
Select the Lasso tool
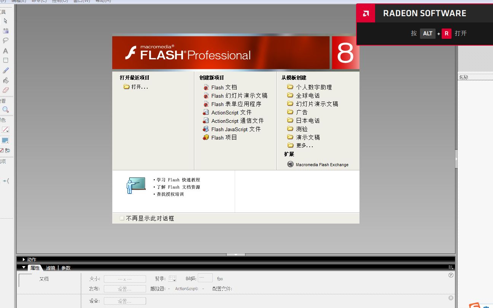(5, 41)
